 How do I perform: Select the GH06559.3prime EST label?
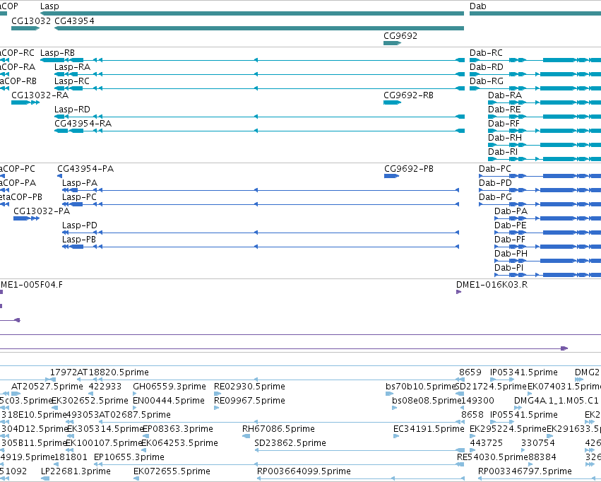point(169,386)
